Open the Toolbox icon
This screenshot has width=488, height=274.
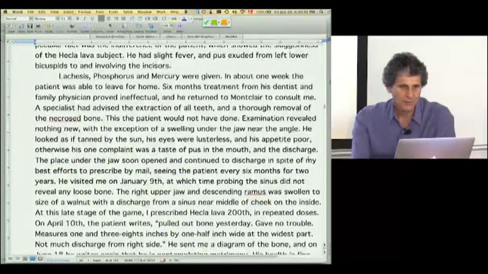tap(151, 26)
